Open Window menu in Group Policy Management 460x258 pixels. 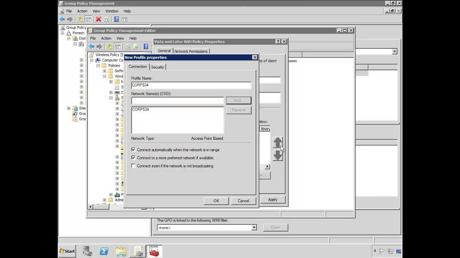pos(112,11)
